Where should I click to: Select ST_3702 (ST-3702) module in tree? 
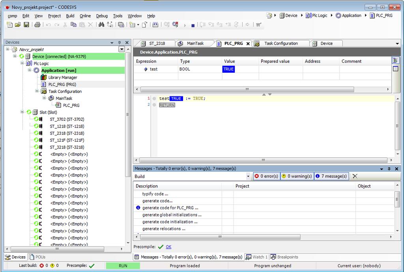[x=67, y=119]
